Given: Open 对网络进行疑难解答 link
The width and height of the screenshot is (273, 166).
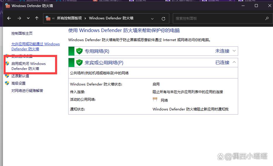Looking at the screenshot, I should click(27, 90).
